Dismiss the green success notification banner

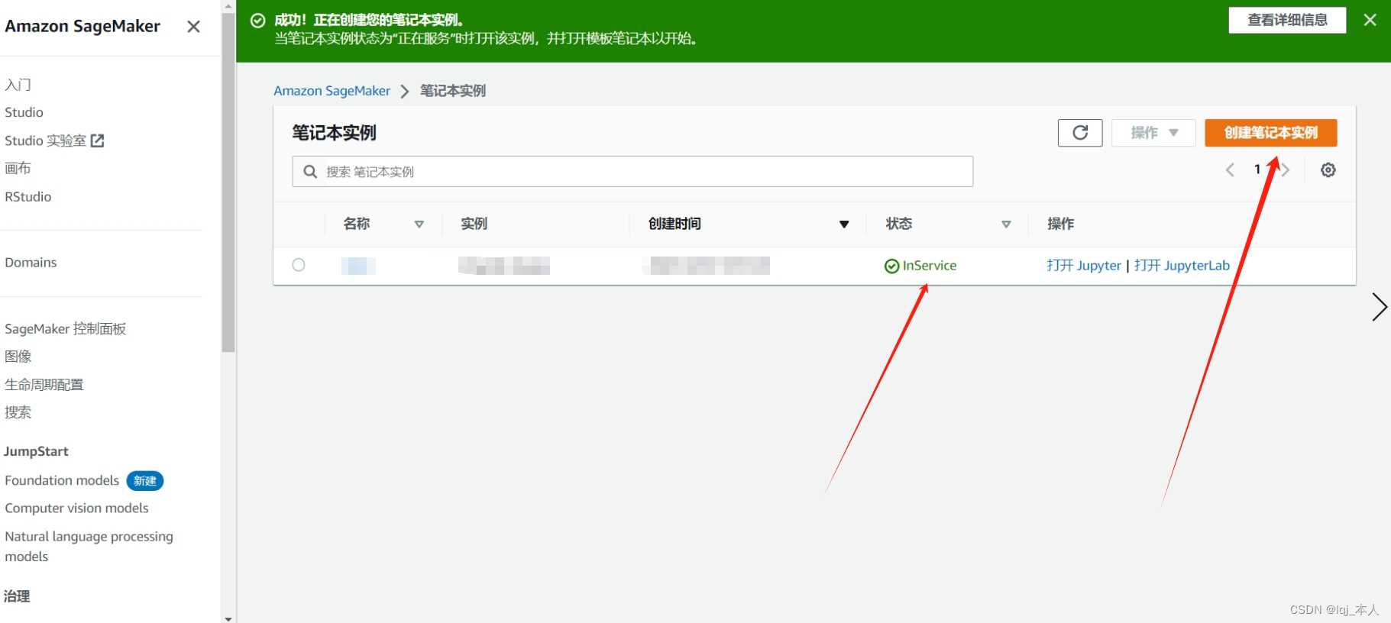click(1370, 20)
